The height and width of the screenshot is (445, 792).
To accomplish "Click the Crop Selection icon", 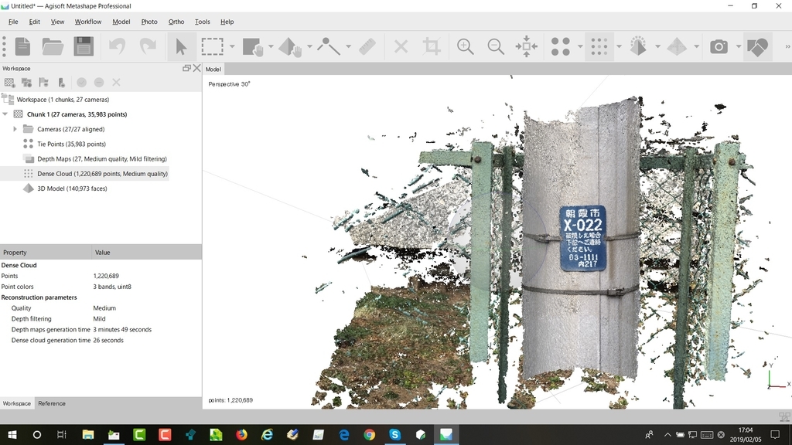I will (432, 46).
